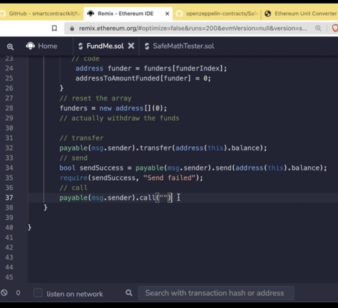Image resolution: width=338 pixels, height=308 pixels.
Task: Close the FundMe.sol editor tab
Action: [131, 46]
